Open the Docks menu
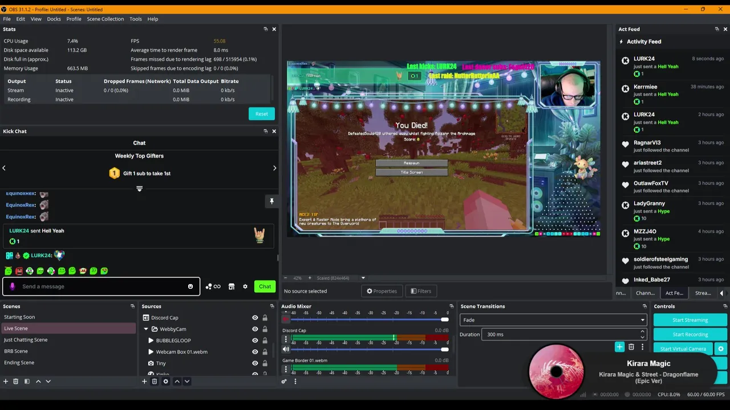This screenshot has width=730, height=410. point(54,19)
